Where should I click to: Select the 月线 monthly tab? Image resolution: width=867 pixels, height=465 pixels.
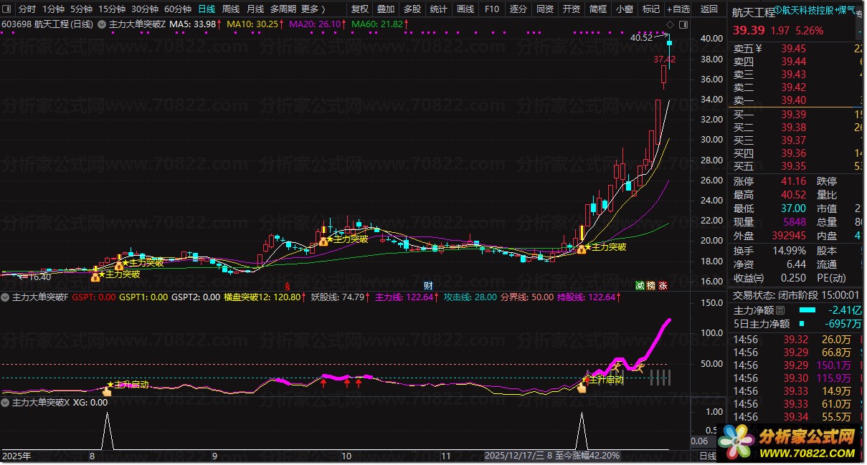click(255, 9)
